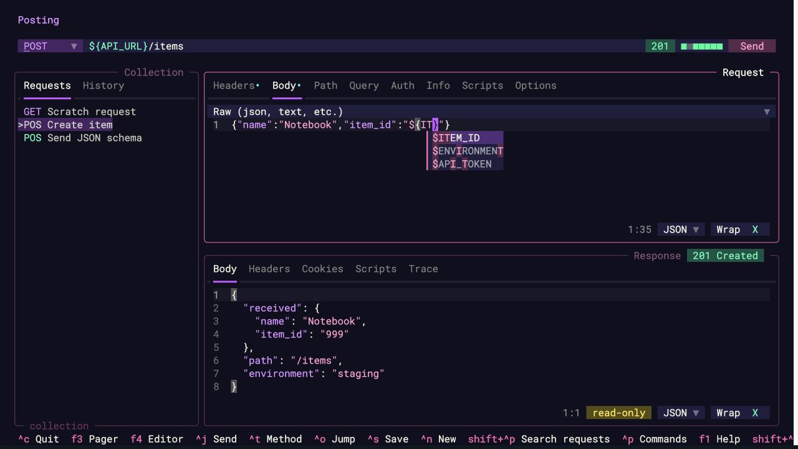The height and width of the screenshot is (449, 798).
Task: Click the Send button
Action: point(752,46)
